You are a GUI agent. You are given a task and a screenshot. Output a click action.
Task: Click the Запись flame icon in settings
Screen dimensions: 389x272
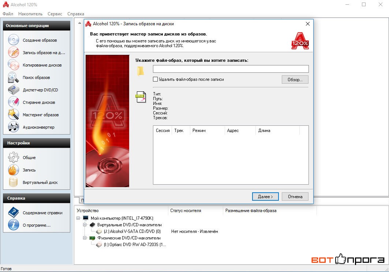pyautogui.click(x=14, y=170)
